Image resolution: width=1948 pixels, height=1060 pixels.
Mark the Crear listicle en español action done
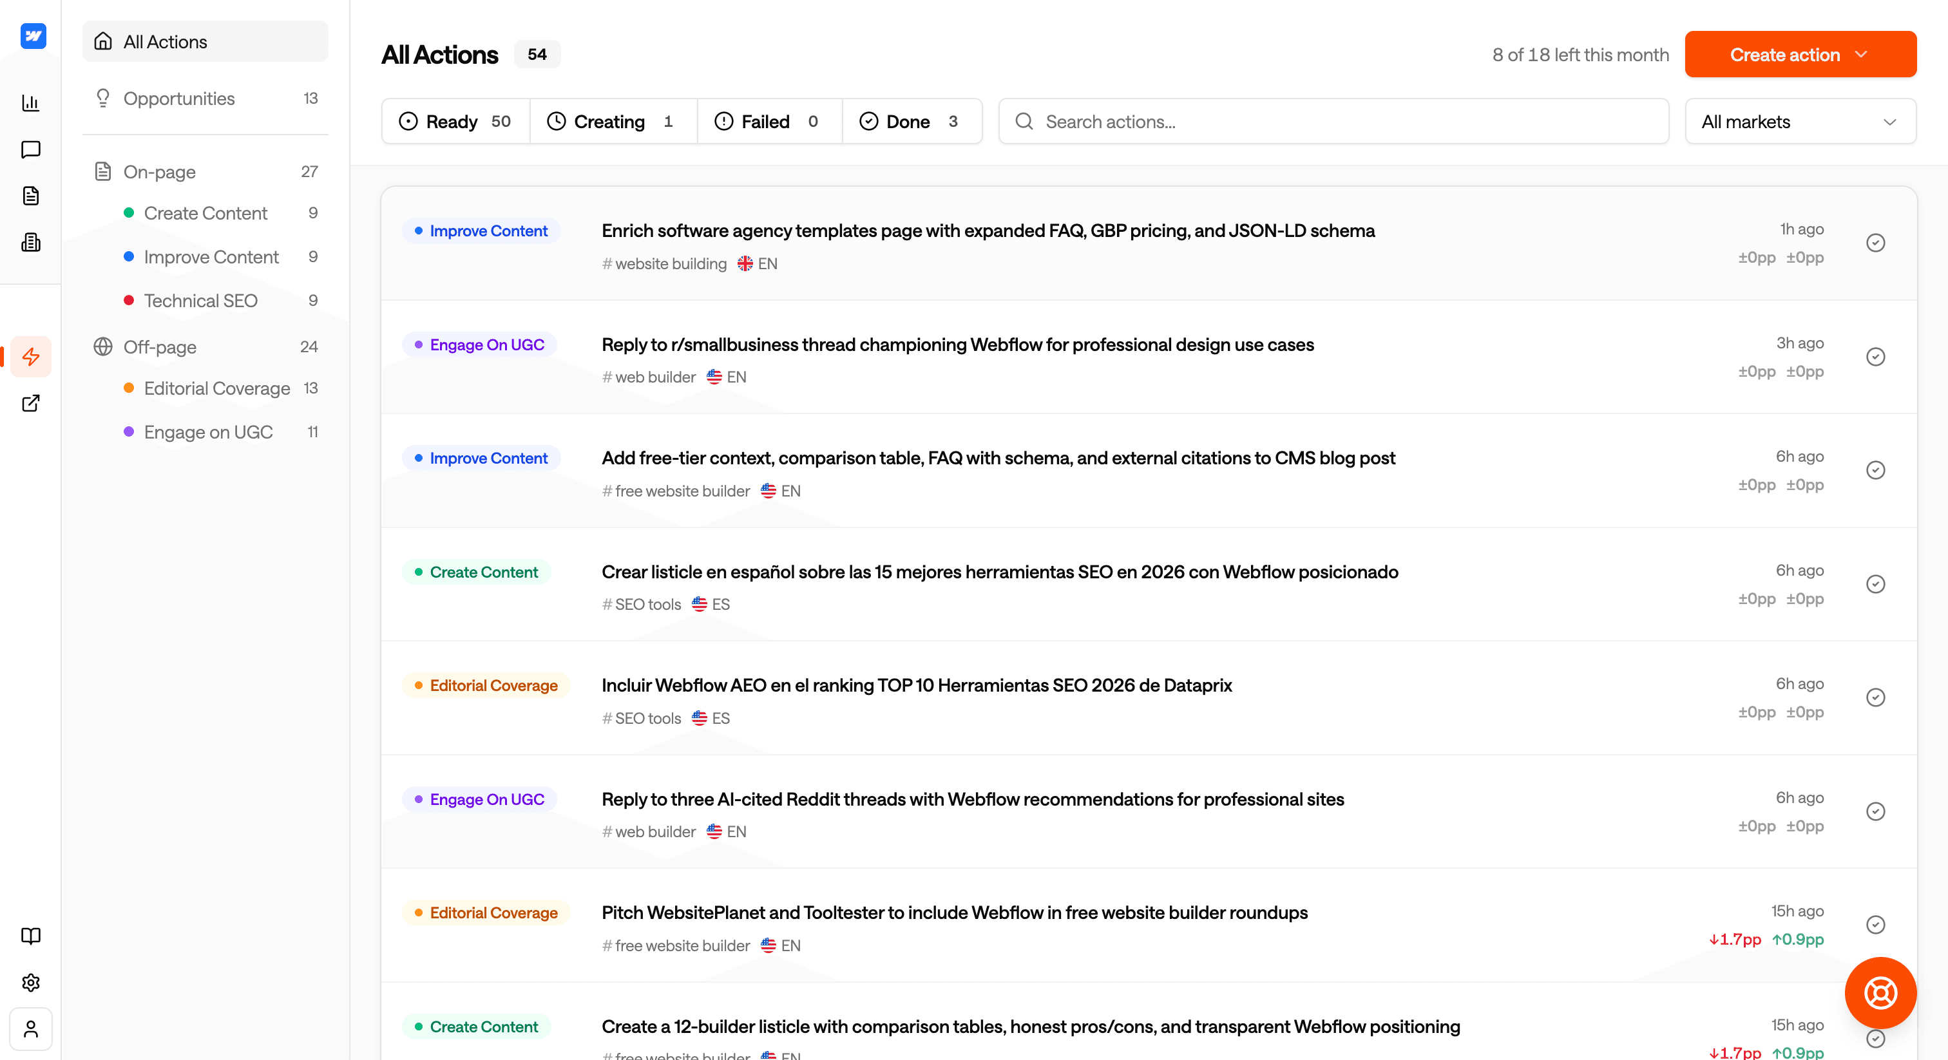pyautogui.click(x=1875, y=585)
